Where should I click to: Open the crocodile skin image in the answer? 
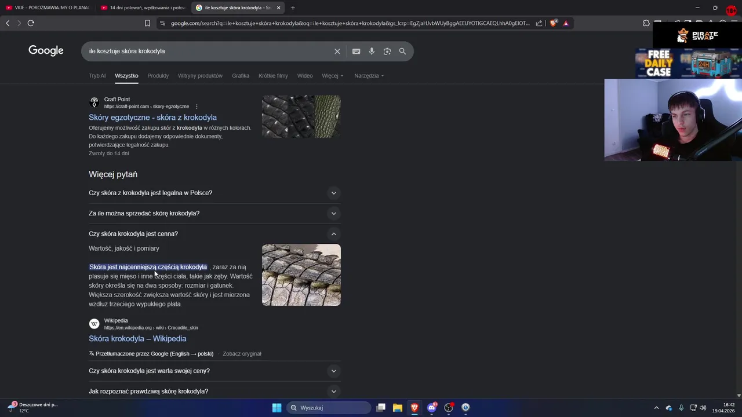tap(301, 275)
